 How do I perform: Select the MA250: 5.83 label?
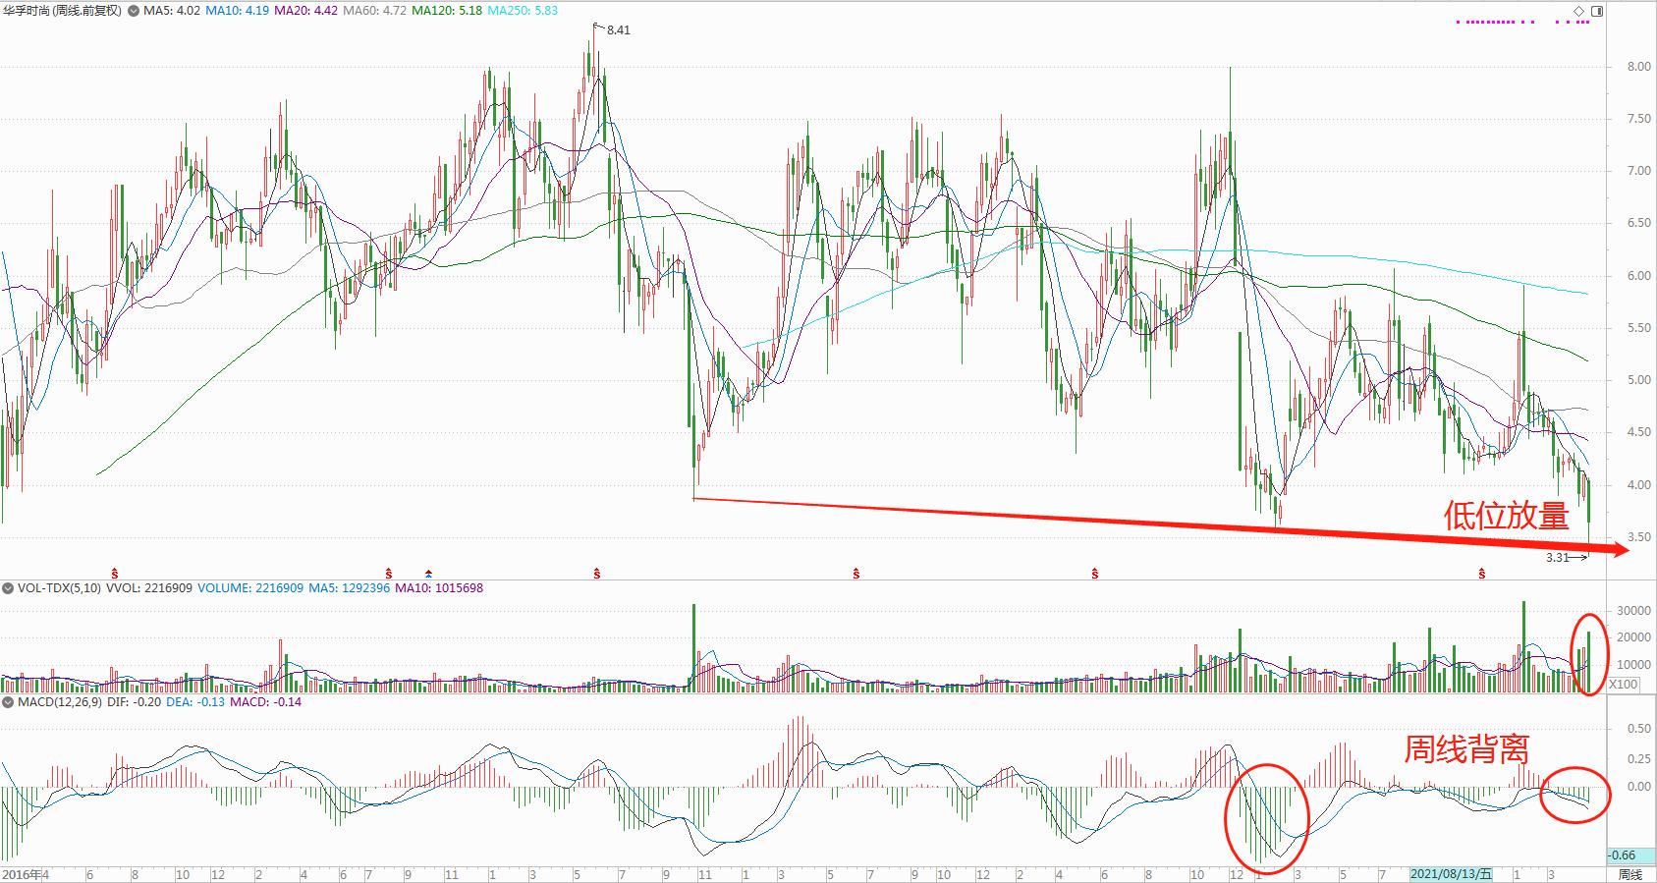pyautogui.click(x=522, y=11)
